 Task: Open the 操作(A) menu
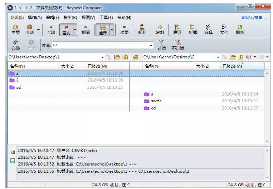coord(35,18)
